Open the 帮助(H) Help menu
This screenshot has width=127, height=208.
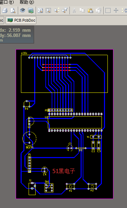tap(27, 2)
